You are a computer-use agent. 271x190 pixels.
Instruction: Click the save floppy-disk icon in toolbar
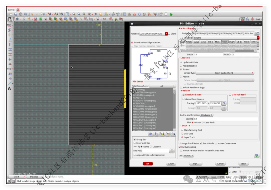pyautogui.click(x=16, y=14)
